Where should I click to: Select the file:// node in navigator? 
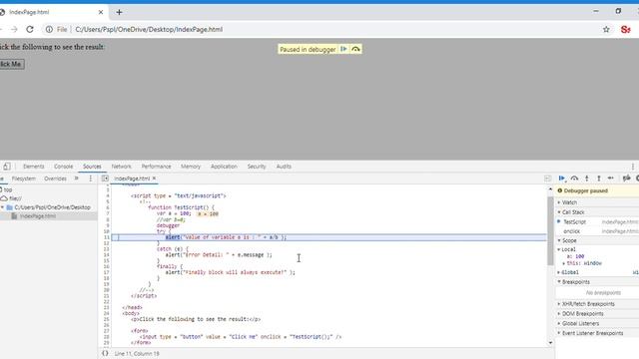click(15, 198)
